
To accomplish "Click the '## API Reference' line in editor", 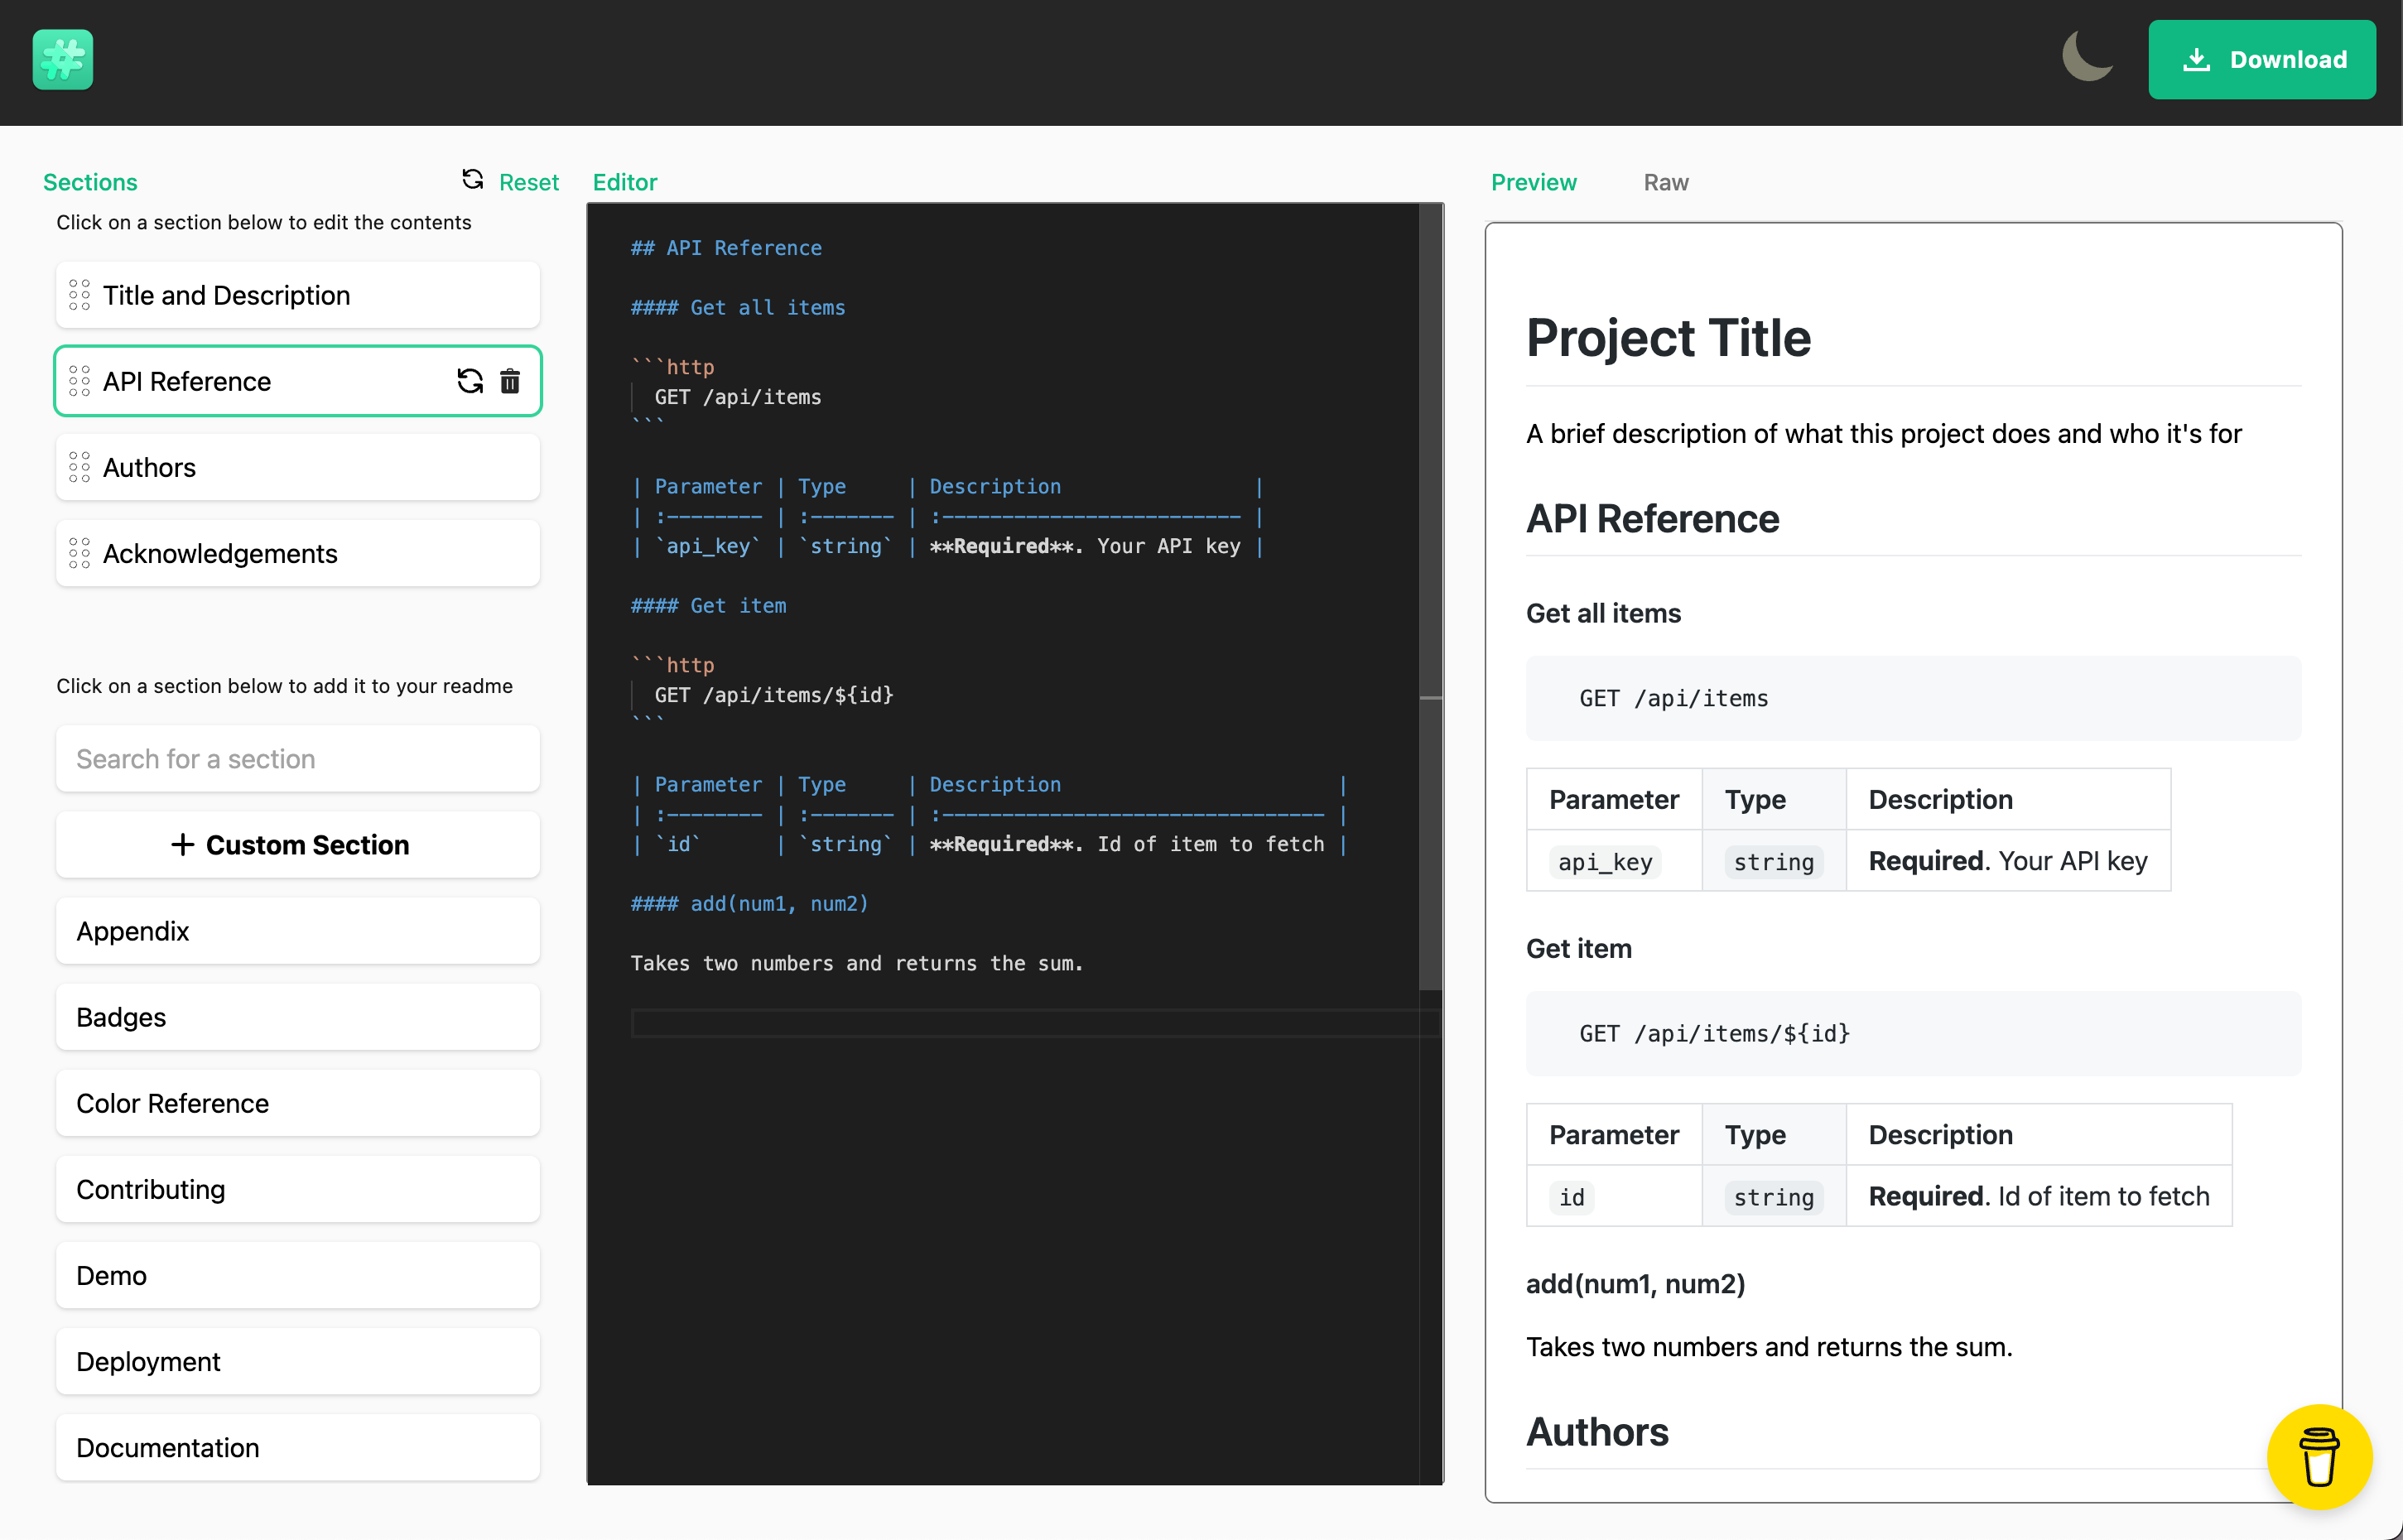I will click(x=726, y=248).
